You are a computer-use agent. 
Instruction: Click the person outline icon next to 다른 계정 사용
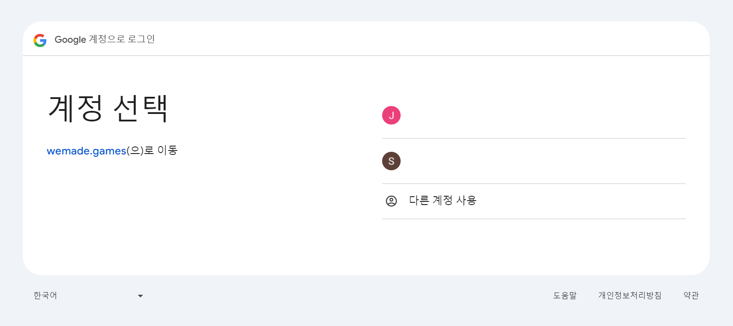(x=391, y=201)
